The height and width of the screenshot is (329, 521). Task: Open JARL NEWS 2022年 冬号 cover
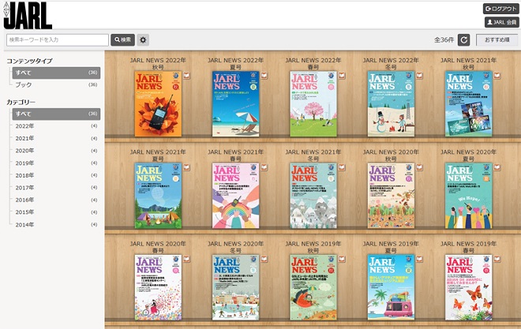(x=391, y=104)
